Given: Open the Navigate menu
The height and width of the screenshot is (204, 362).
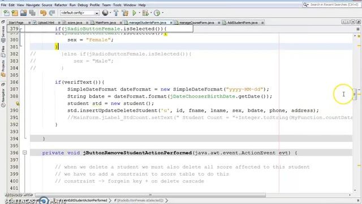Looking at the screenshot, I should 33,5.
